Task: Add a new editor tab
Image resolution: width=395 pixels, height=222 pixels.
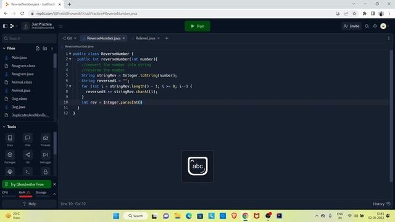Action: [167, 38]
